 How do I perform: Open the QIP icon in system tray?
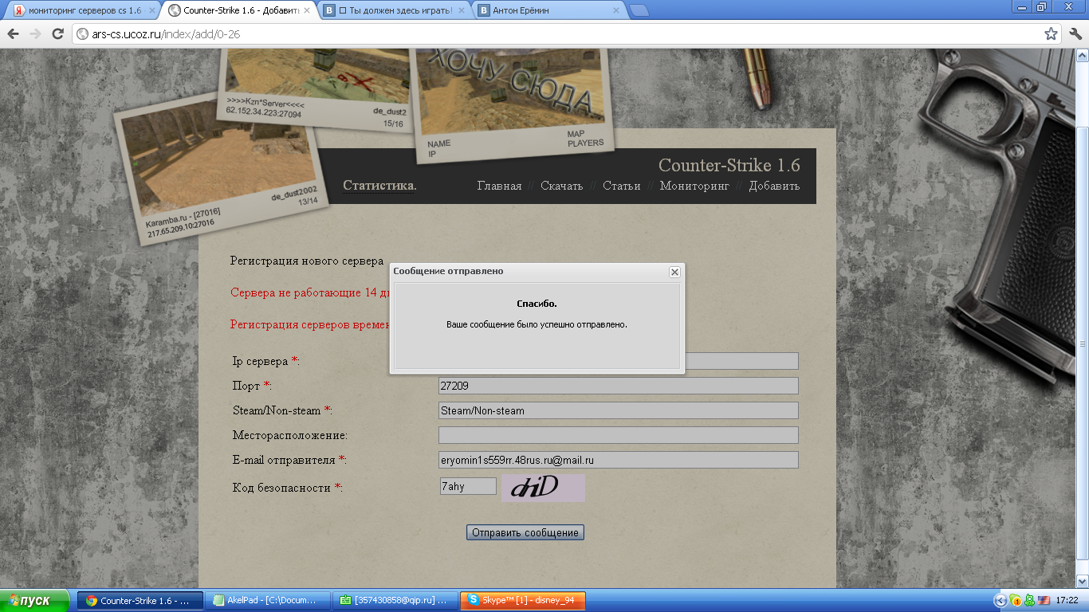click(x=1029, y=601)
